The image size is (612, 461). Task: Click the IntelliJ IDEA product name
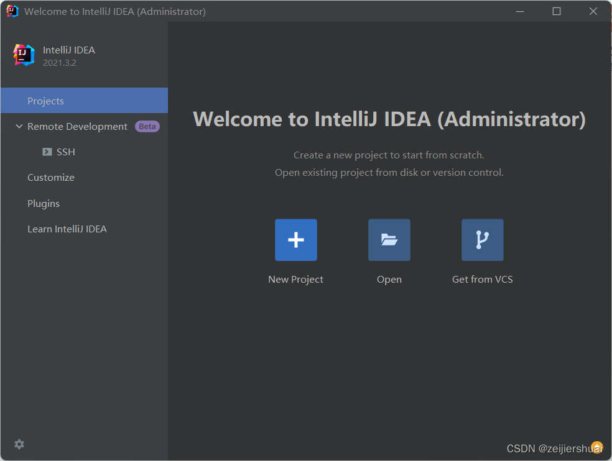pyautogui.click(x=68, y=50)
